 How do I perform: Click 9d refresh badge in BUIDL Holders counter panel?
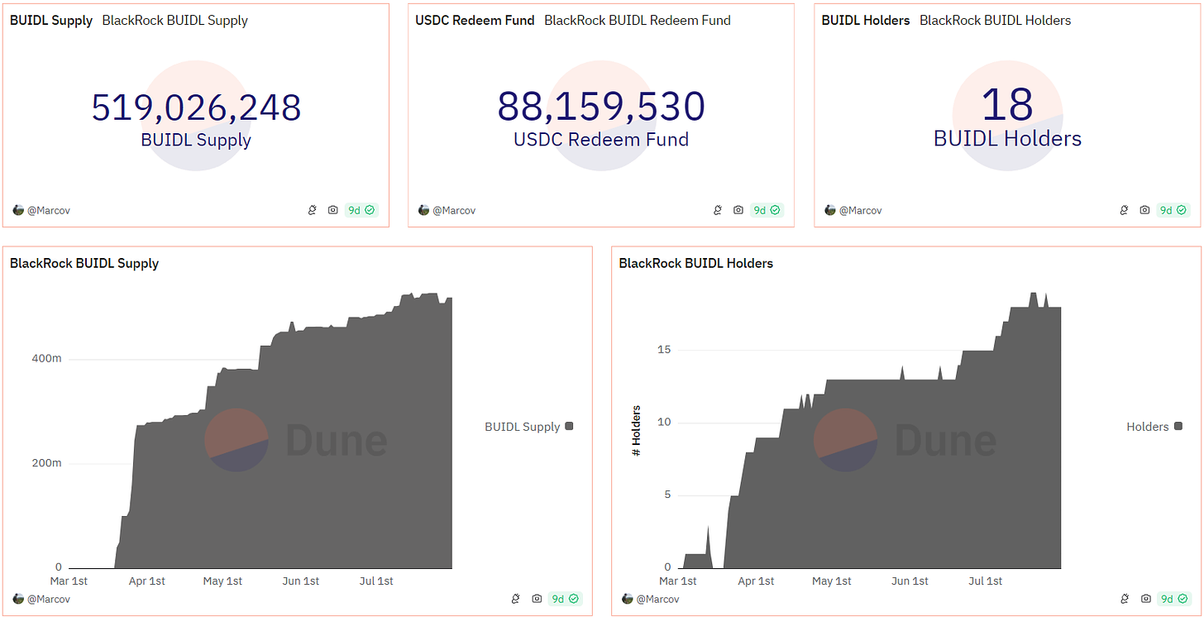pyautogui.click(x=1173, y=210)
